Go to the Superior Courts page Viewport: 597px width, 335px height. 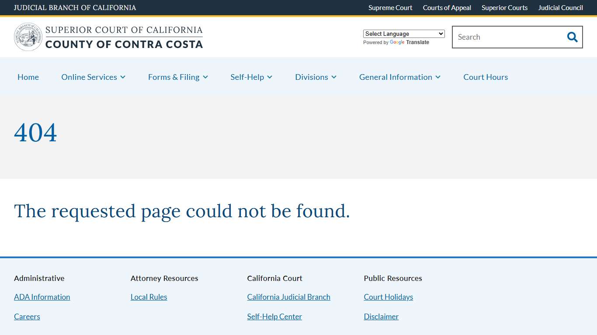[x=504, y=7]
